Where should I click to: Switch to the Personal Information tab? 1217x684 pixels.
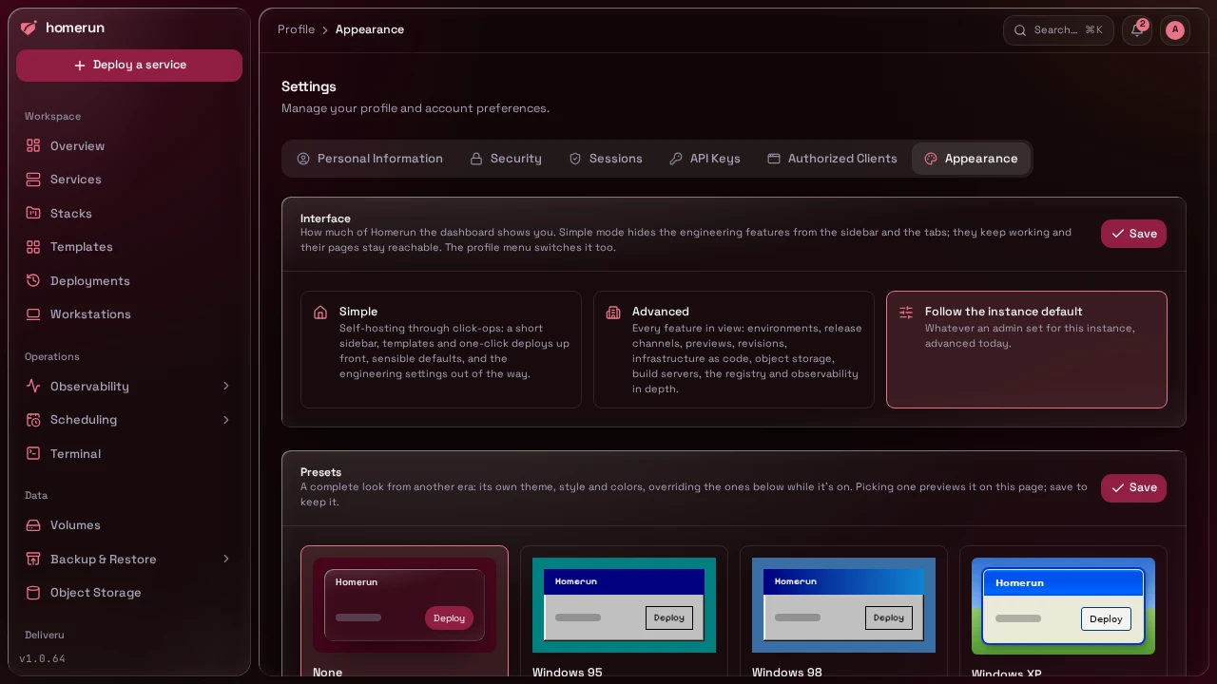point(370,159)
